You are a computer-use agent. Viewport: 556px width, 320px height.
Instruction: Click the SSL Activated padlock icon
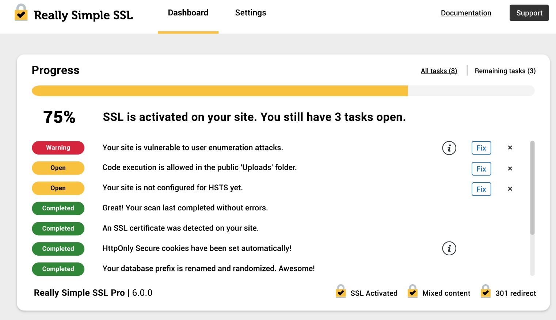(341, 292)
